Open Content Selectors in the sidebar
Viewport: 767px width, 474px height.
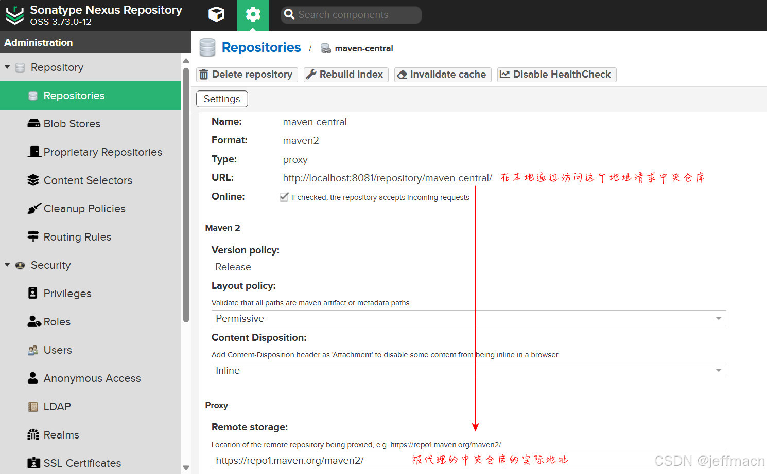pos(91,180)
